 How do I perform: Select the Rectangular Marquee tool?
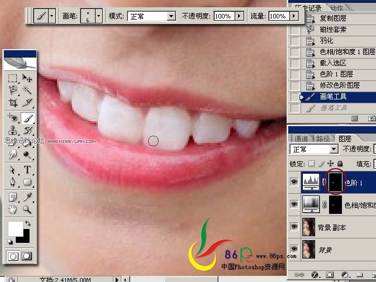12,78
